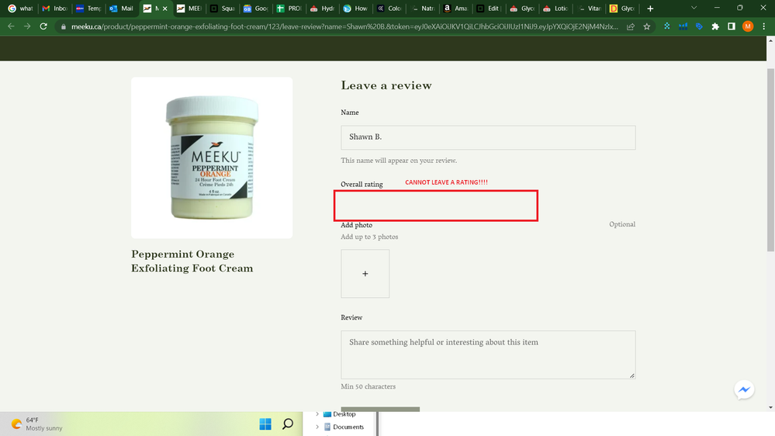Screen dimensions: 775x436
Task: Click the add photo plus button
Action: pos(365,273)
